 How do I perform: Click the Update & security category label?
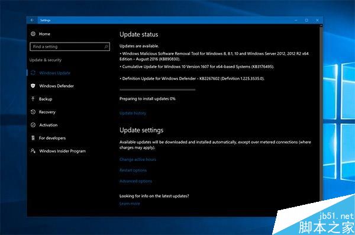click(46, 60)
